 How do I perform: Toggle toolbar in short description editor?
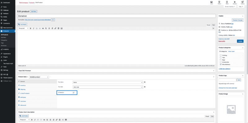(66, 120)
